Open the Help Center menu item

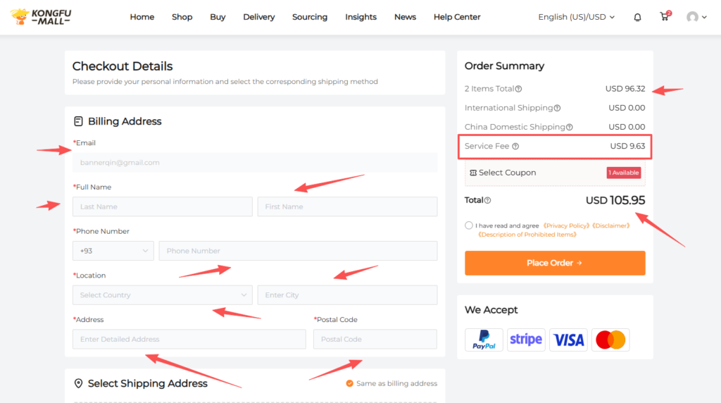(x=457, y=17)
